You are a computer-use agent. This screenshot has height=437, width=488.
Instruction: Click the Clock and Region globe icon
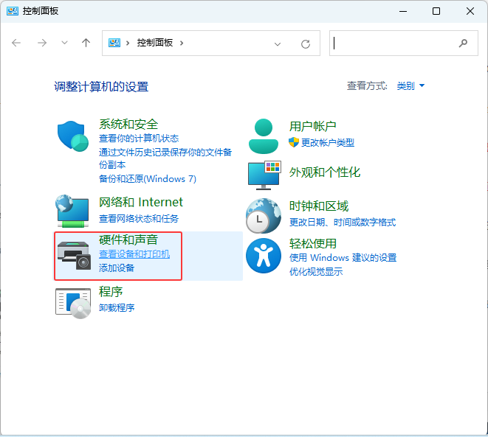tap(264, 216)
